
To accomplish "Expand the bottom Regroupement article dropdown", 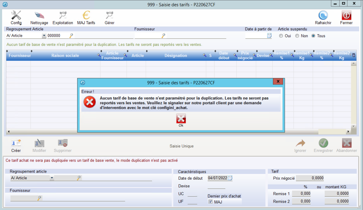I will (52, 178).
